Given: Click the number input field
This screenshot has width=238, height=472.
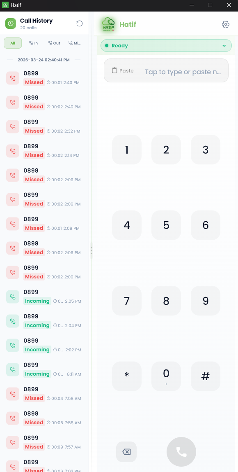Looking at the screenshot, I should click(x=183, y=72).
